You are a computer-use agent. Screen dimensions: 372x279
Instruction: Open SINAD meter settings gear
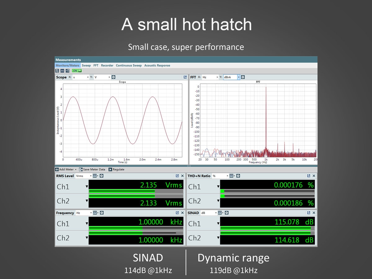(227, 213)
